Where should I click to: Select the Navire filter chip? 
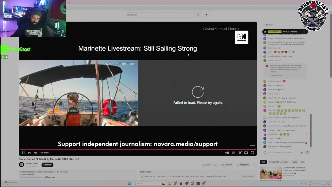click(x=294, y=162)
